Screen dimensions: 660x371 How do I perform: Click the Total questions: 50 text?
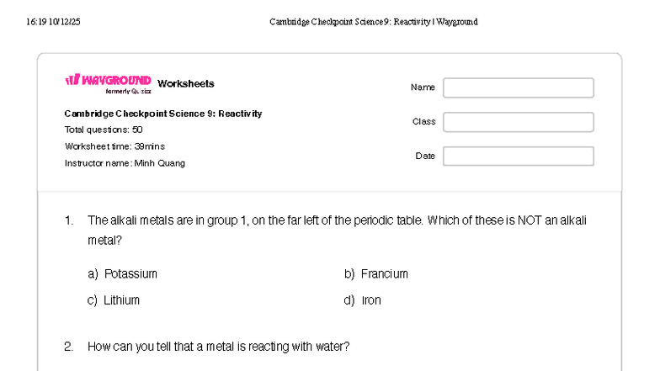pos(104,130)
